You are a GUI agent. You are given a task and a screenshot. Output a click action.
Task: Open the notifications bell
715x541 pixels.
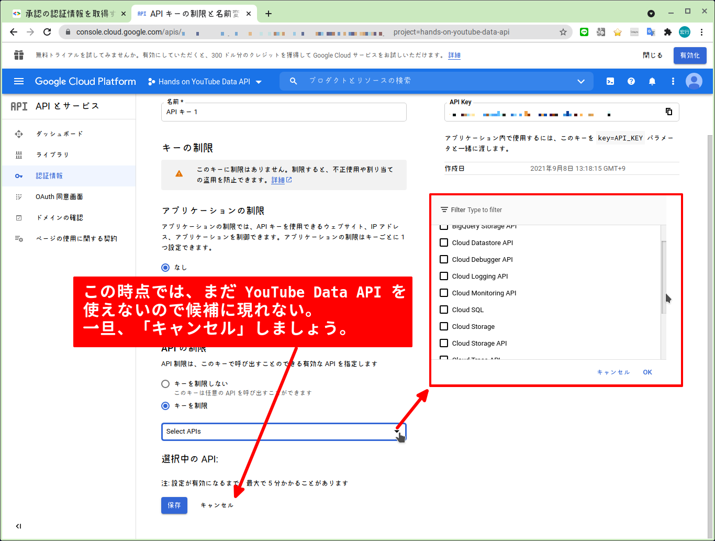pos(652,81)
